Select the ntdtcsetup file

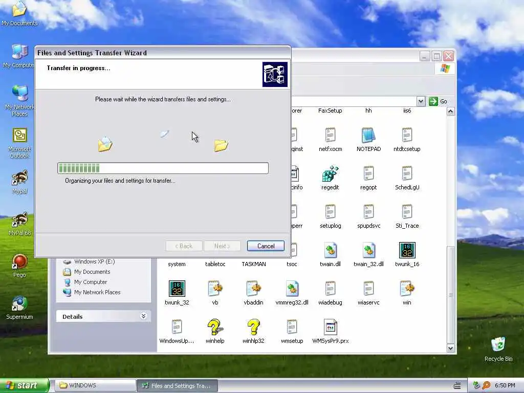tap(407, 135)
